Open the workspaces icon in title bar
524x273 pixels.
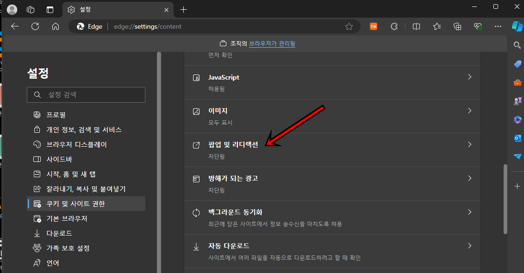[31, 10]
